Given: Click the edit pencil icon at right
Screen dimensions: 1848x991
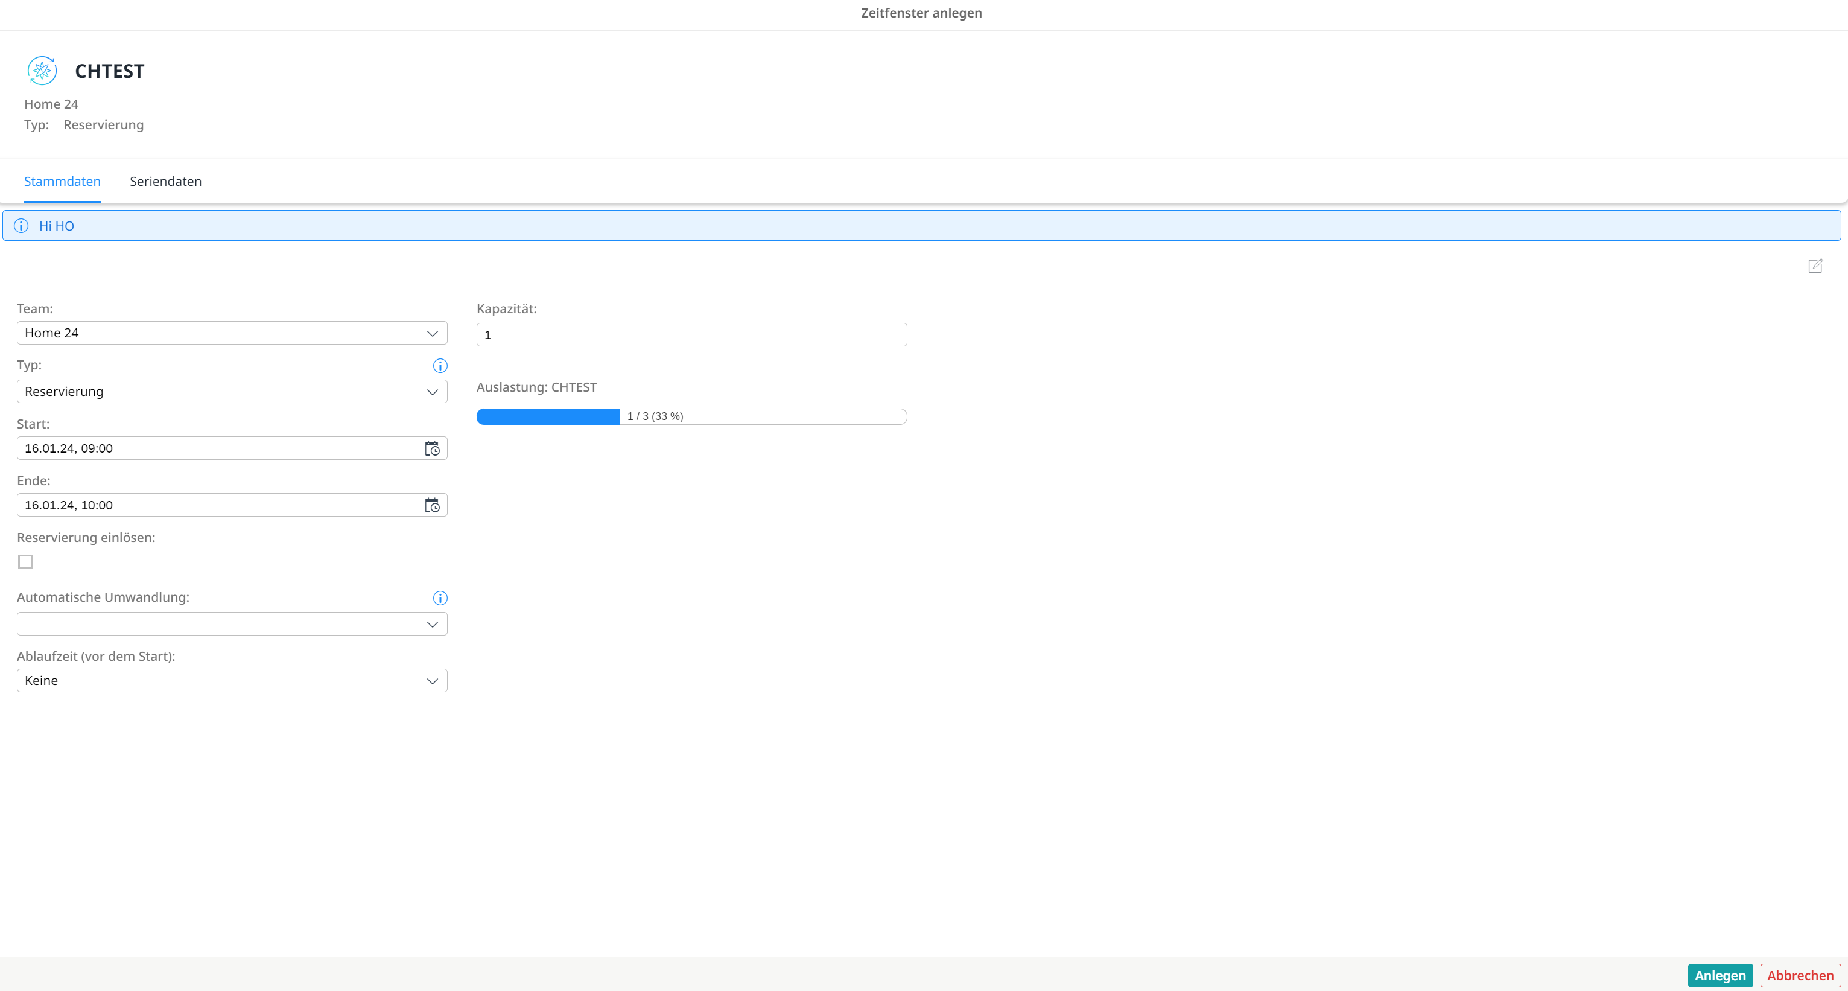Looking at the screenshot, I should coord(1815,266).
